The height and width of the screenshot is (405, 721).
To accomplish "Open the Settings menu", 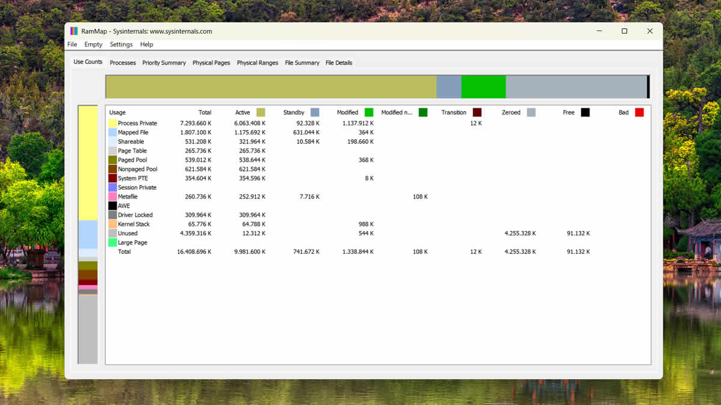I will (121, 44).
